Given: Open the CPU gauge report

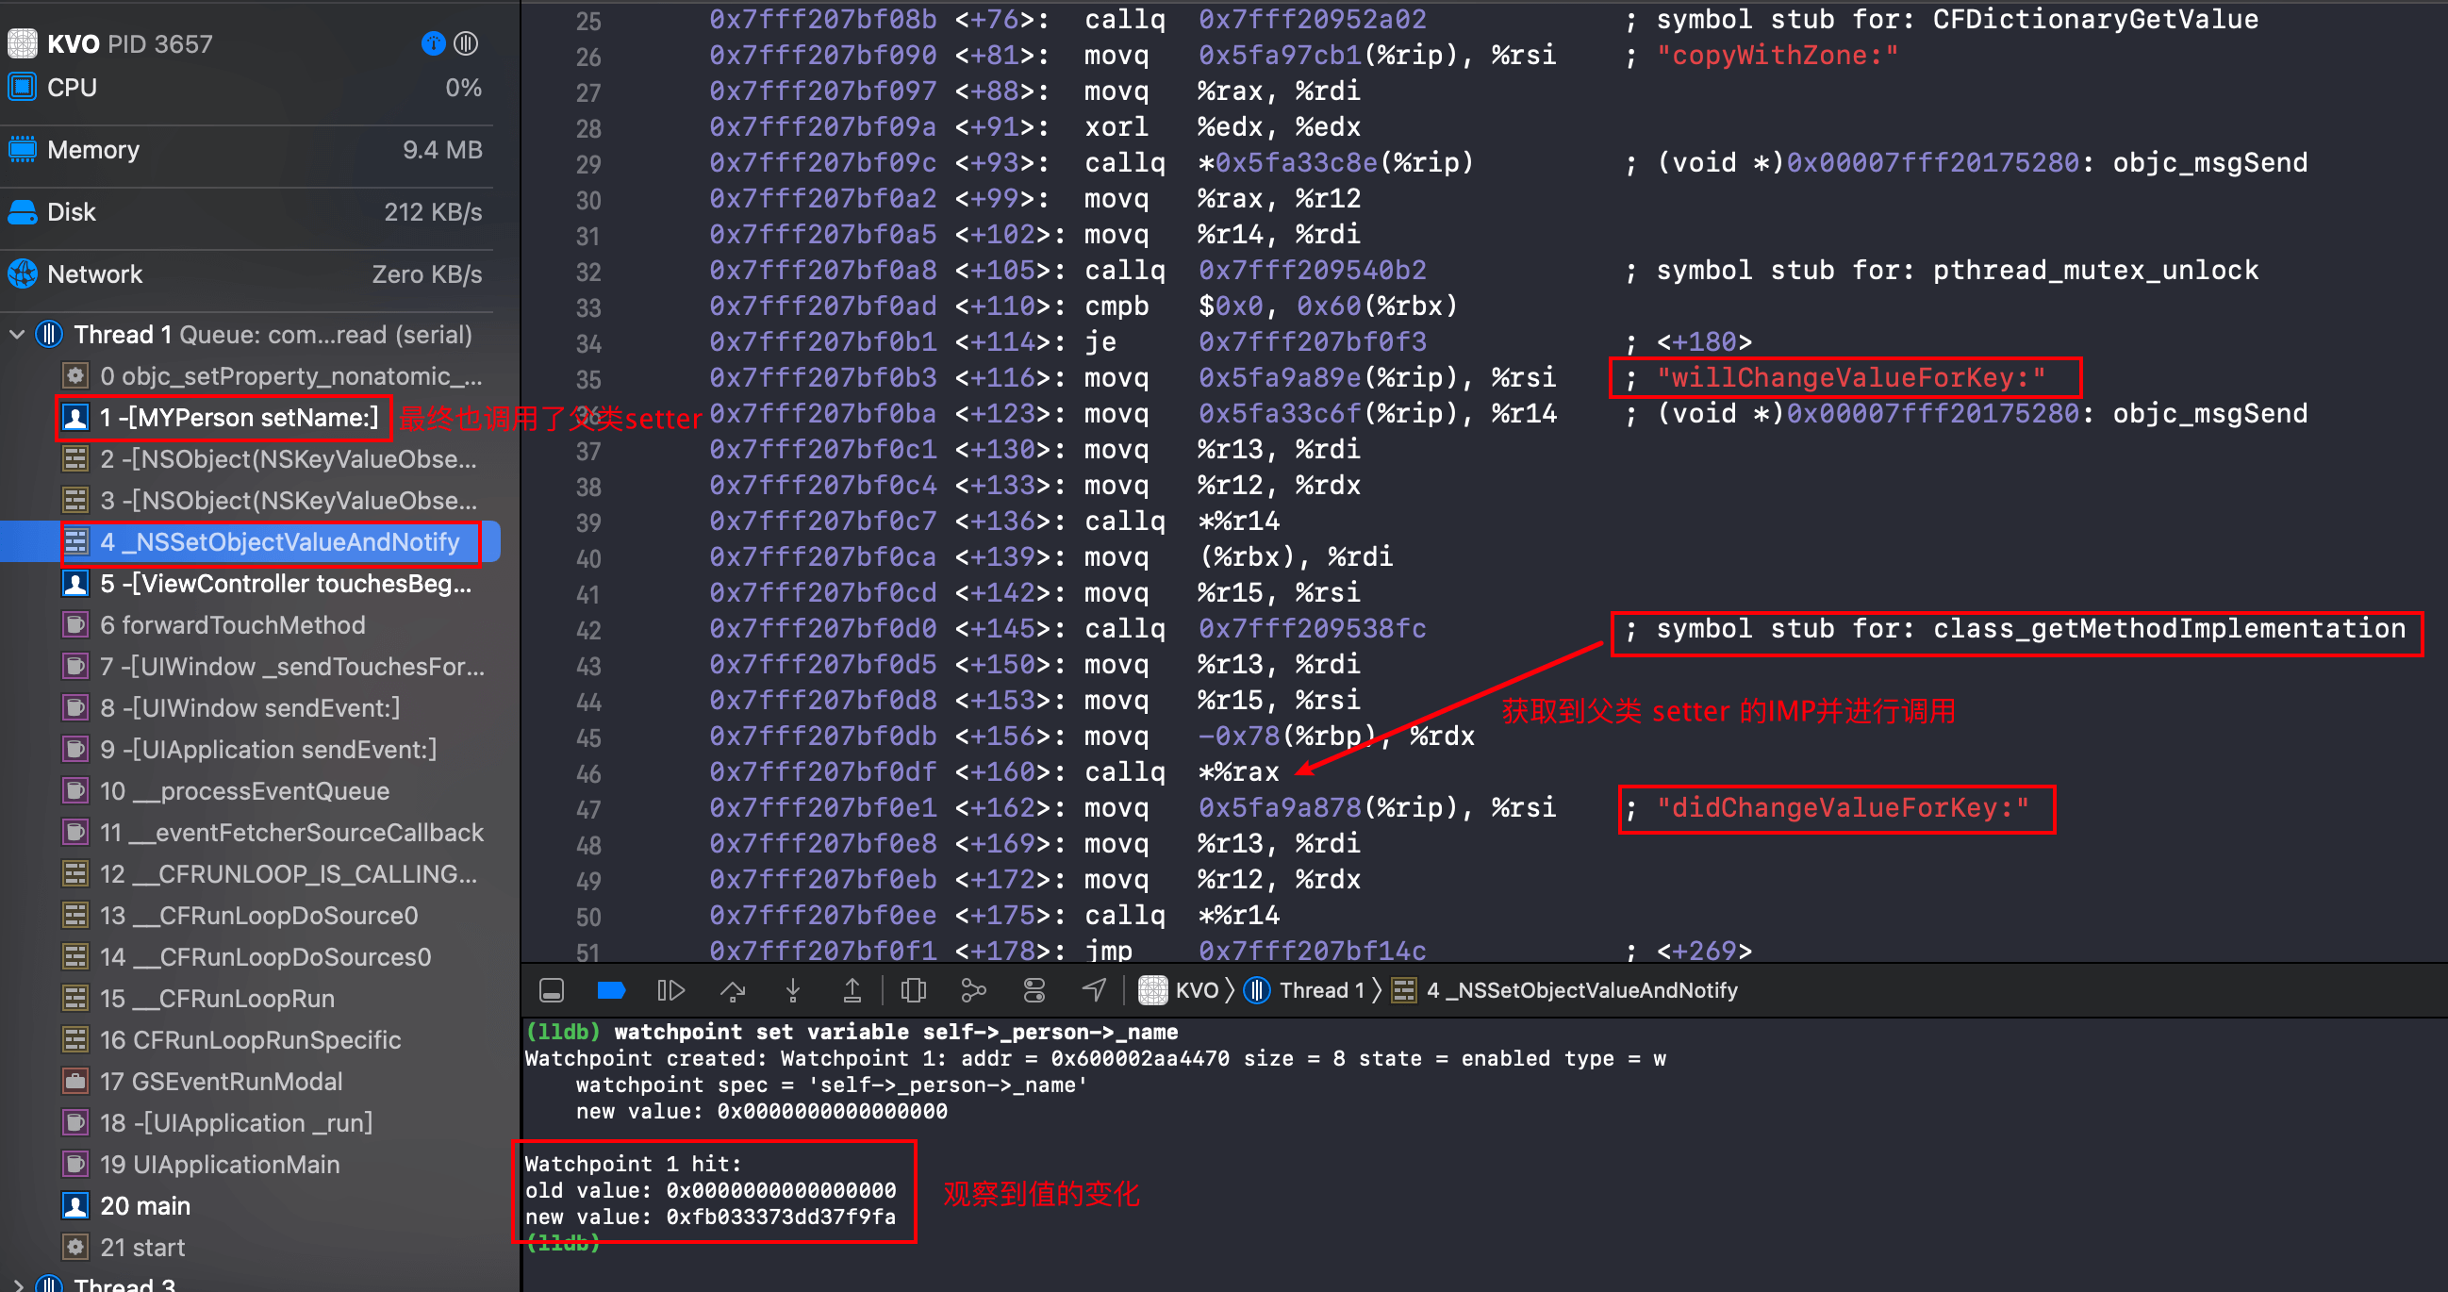Looking at the screenshot, I should [x=246, y=88].
